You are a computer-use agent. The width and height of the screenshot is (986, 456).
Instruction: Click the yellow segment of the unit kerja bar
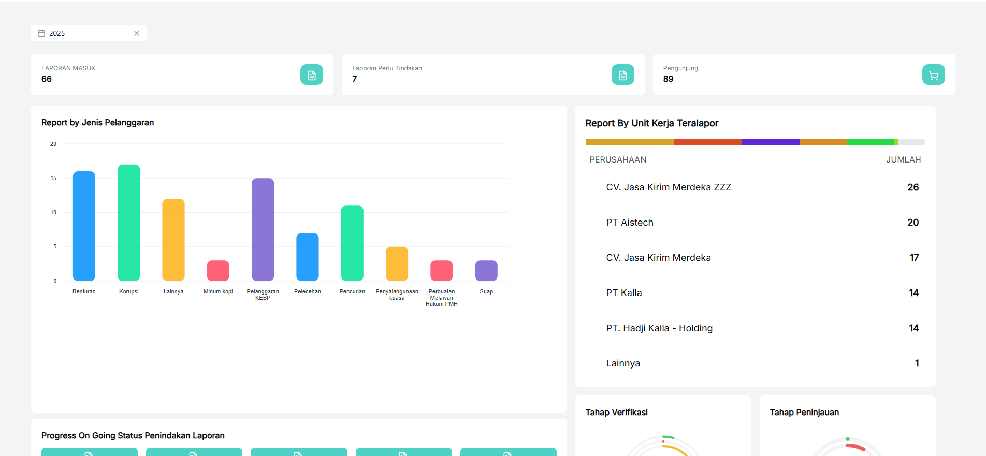click(629, 142)
